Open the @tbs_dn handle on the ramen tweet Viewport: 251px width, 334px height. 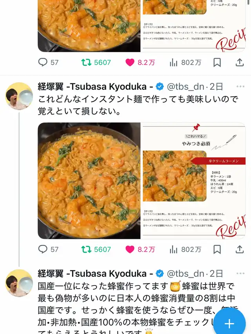tap(186, 87)
